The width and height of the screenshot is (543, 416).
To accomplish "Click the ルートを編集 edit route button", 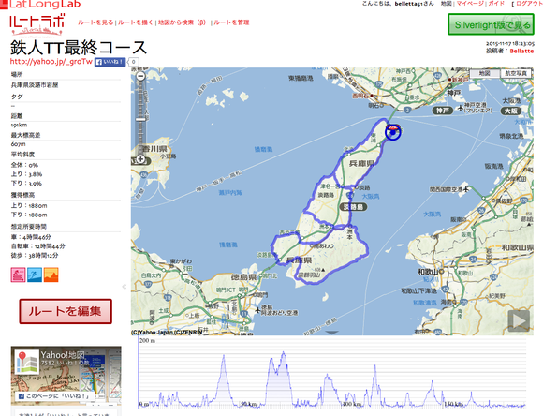I will [66, 311].
